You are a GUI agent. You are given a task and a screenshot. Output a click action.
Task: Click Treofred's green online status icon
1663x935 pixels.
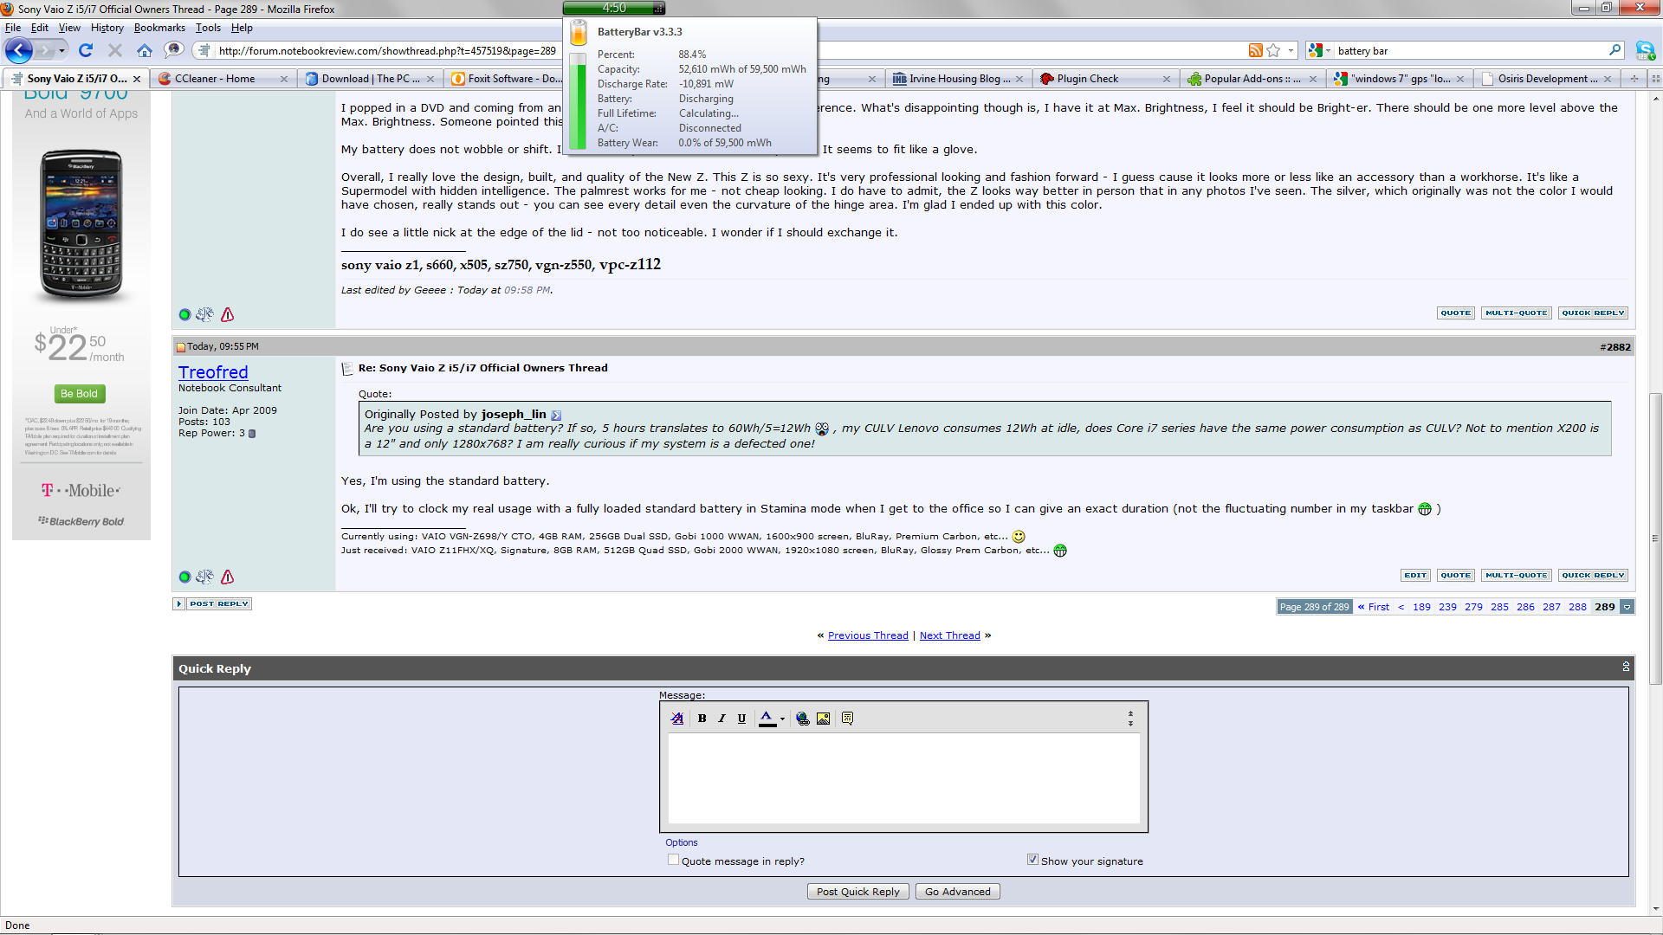(x=184, y=577)
